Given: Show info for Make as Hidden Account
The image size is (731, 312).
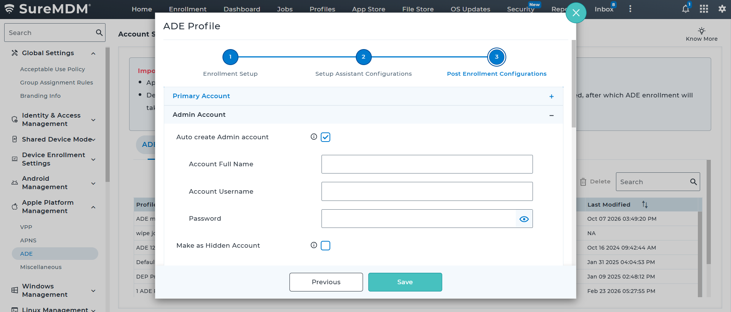Looking at the screenshot, I should 314,245.
